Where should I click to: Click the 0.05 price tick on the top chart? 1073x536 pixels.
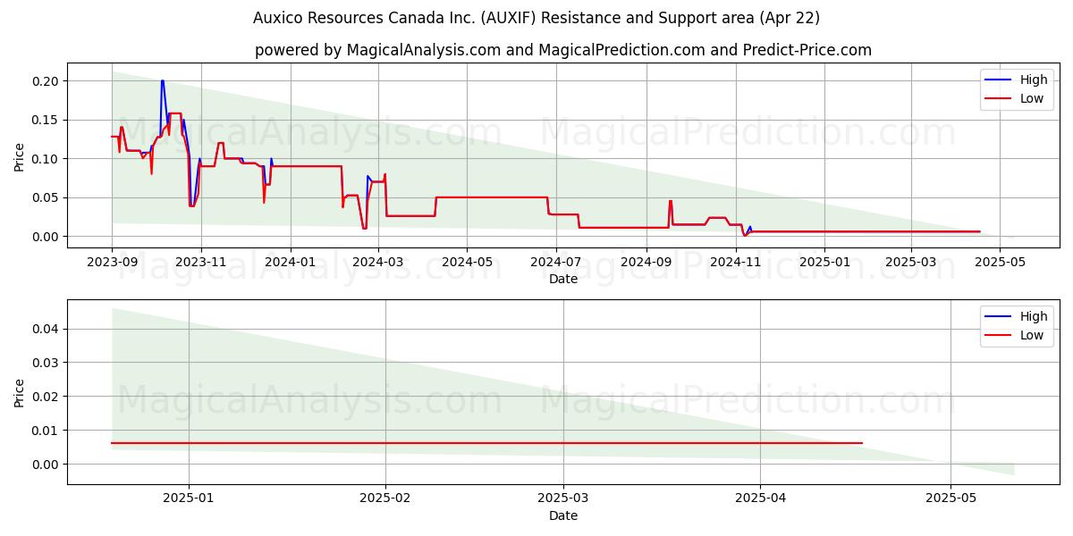click(x=46, y=197)
